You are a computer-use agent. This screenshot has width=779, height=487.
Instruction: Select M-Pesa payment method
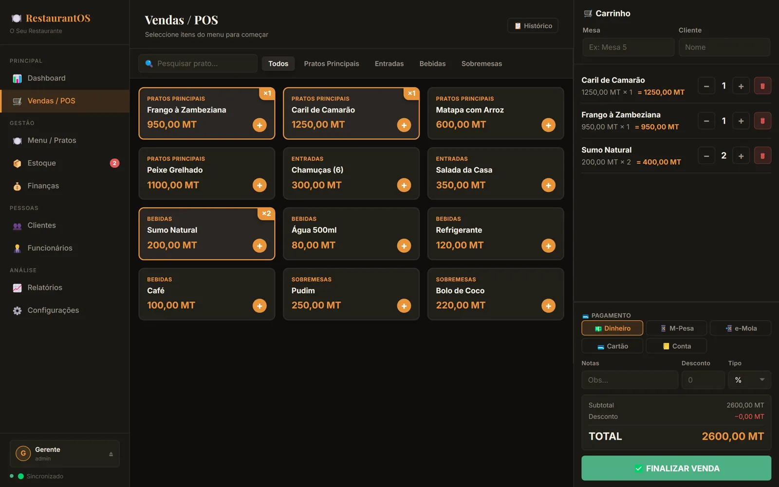coord(676,328)
